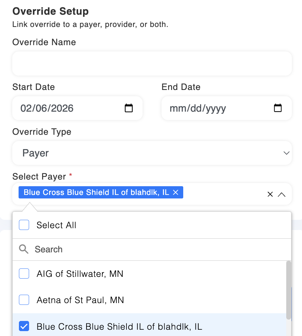Screen dimensions: 302x336
Task: Open the Start Date calendar picker icon
Action: pos(129,108)
